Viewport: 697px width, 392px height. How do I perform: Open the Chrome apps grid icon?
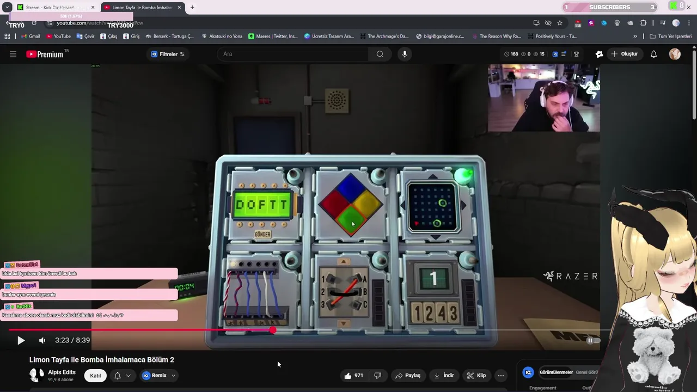tap(7, 36)
